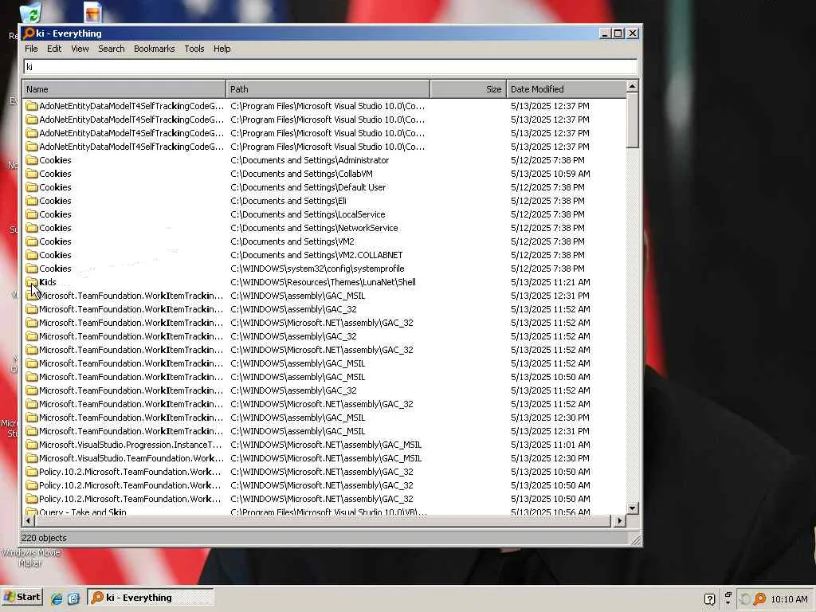Open the Bookmarks menu

[x=154, y=49]
